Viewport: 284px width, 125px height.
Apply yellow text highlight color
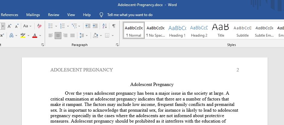click(x=23, y=35)
